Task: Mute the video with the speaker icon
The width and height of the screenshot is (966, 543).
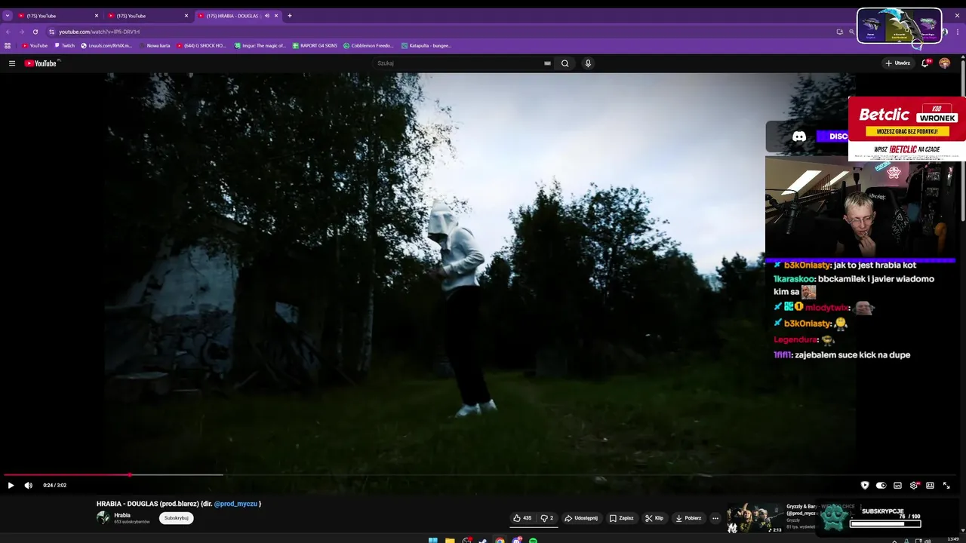Action: (x=29, y=485)
